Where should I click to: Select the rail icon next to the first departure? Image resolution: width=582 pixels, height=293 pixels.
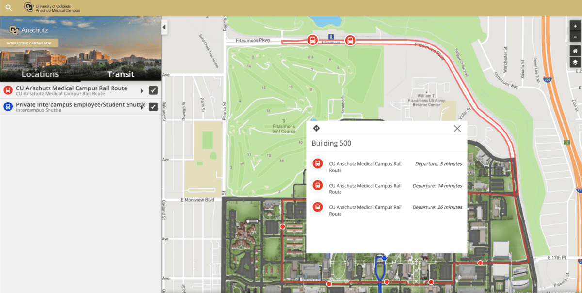(x=317, y=163)
